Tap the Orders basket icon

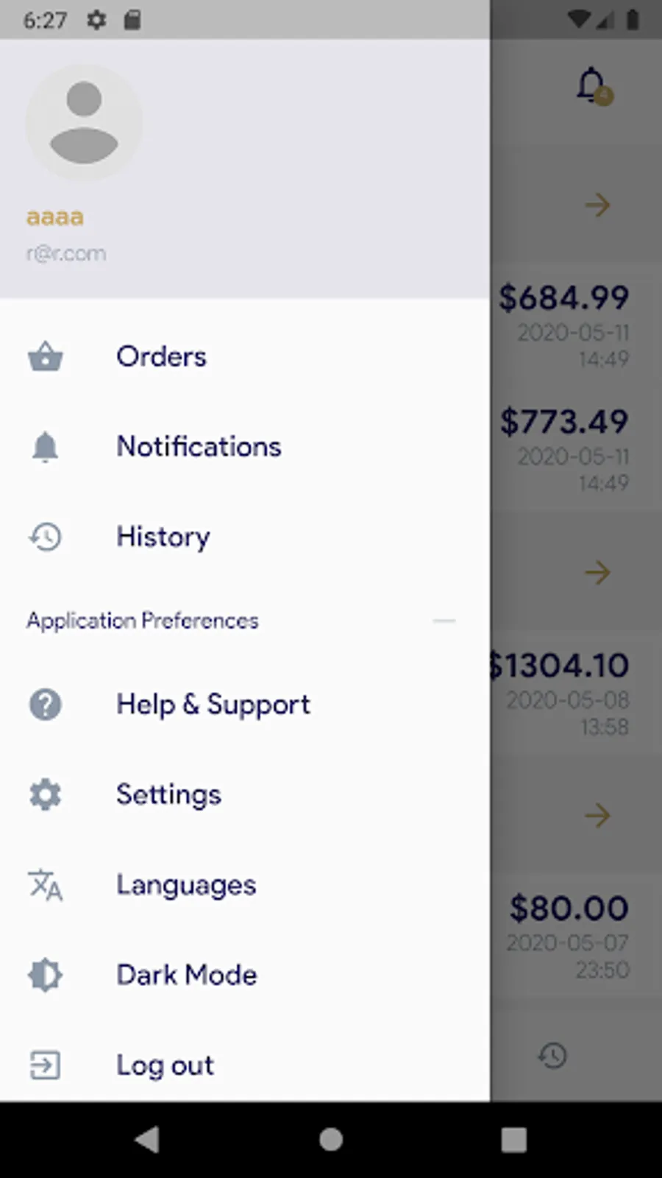46,357
